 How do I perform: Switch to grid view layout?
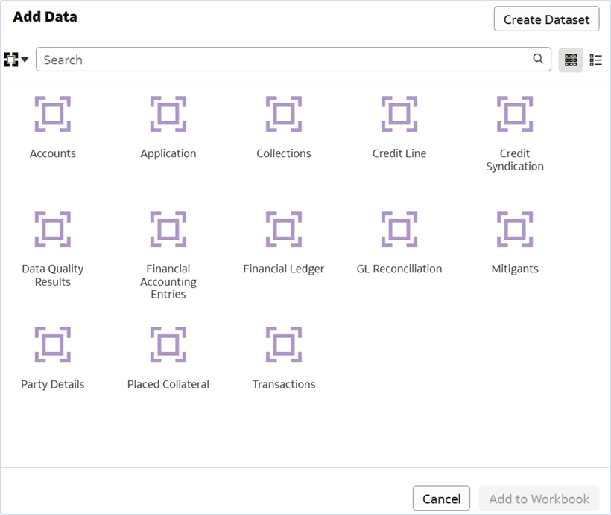pyautogui.click(x=571, y=60)
